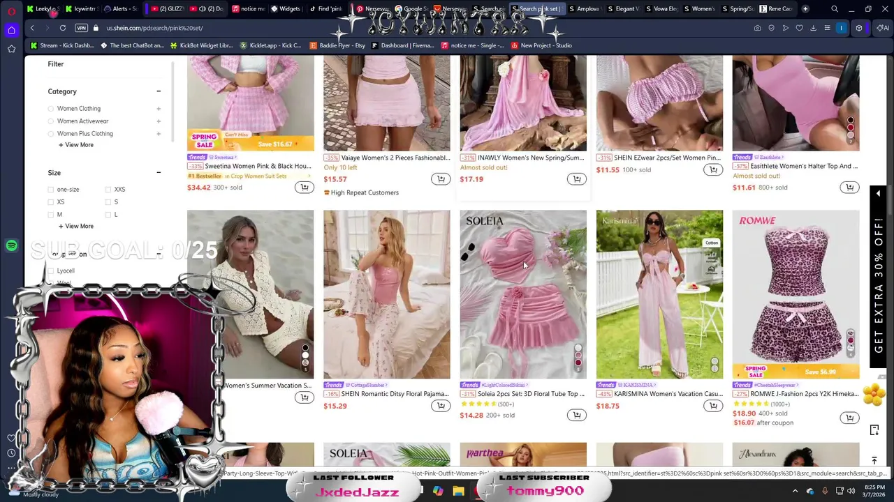Open new browser tab
This screenshot has height=502, width=894.
(x=805, y=9)
